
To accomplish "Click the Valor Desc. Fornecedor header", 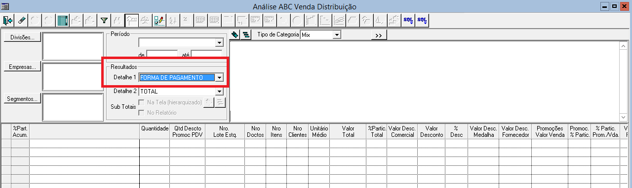I will point(515,131).
